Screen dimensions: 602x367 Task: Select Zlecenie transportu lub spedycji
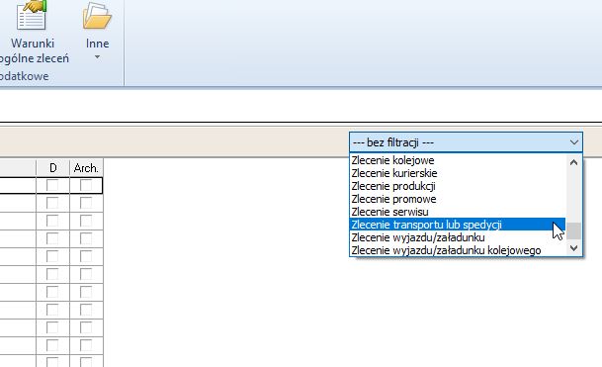tap(458, 225)
